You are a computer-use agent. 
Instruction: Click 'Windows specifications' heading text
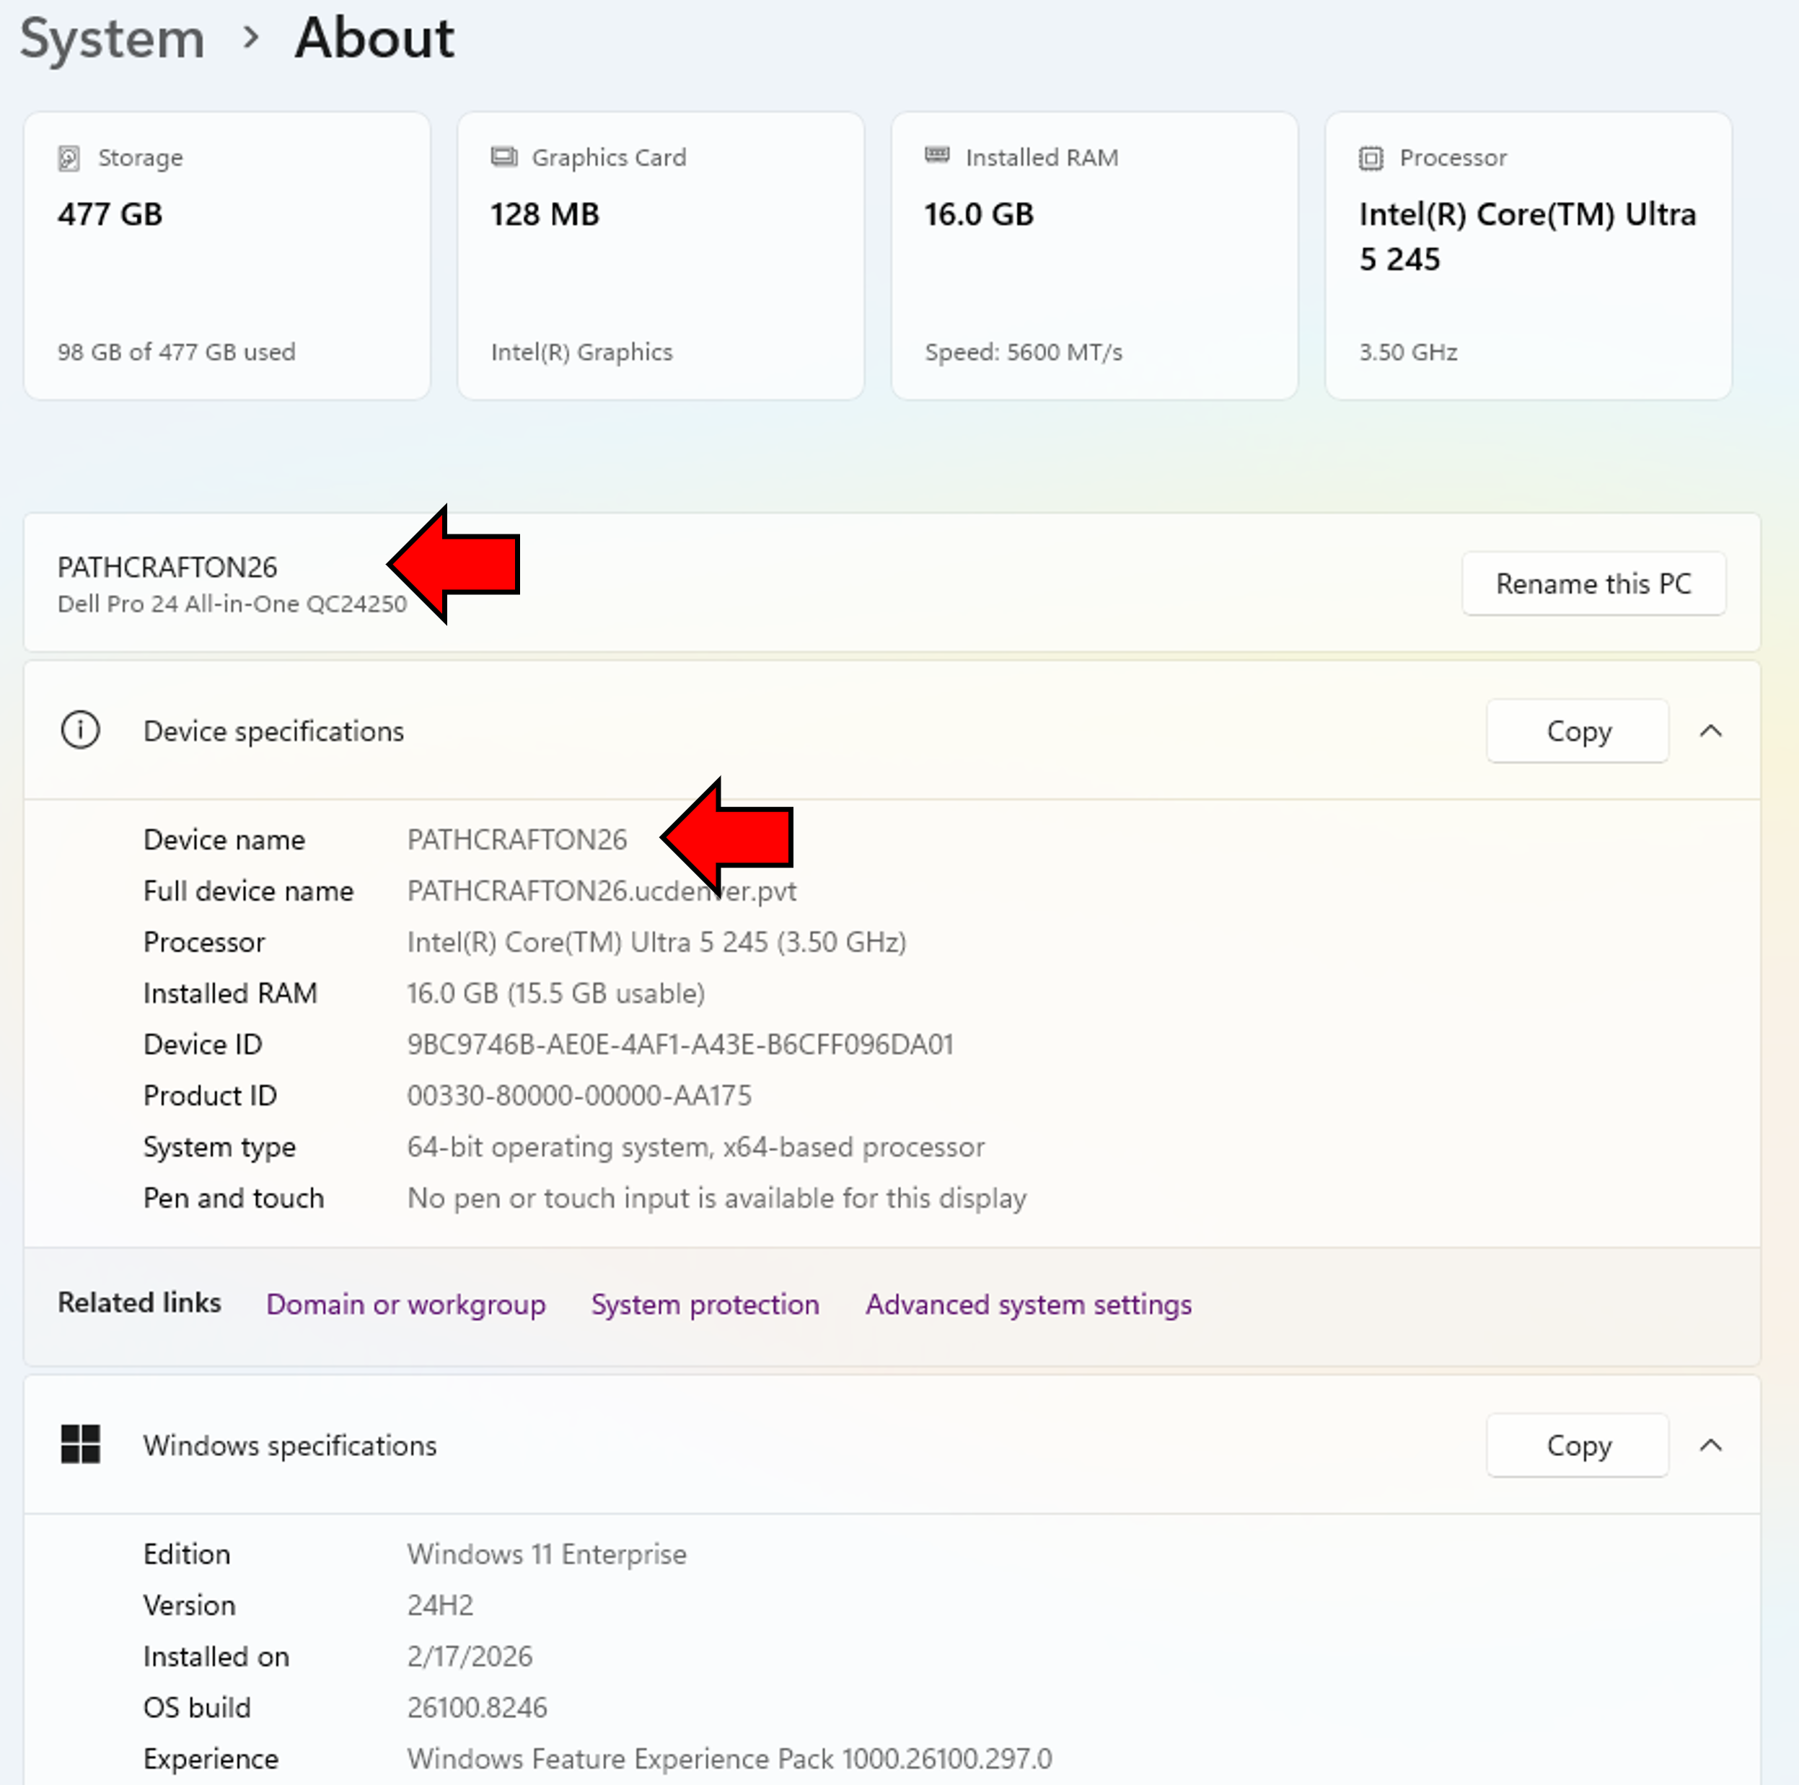click(x=289, y=1445)
